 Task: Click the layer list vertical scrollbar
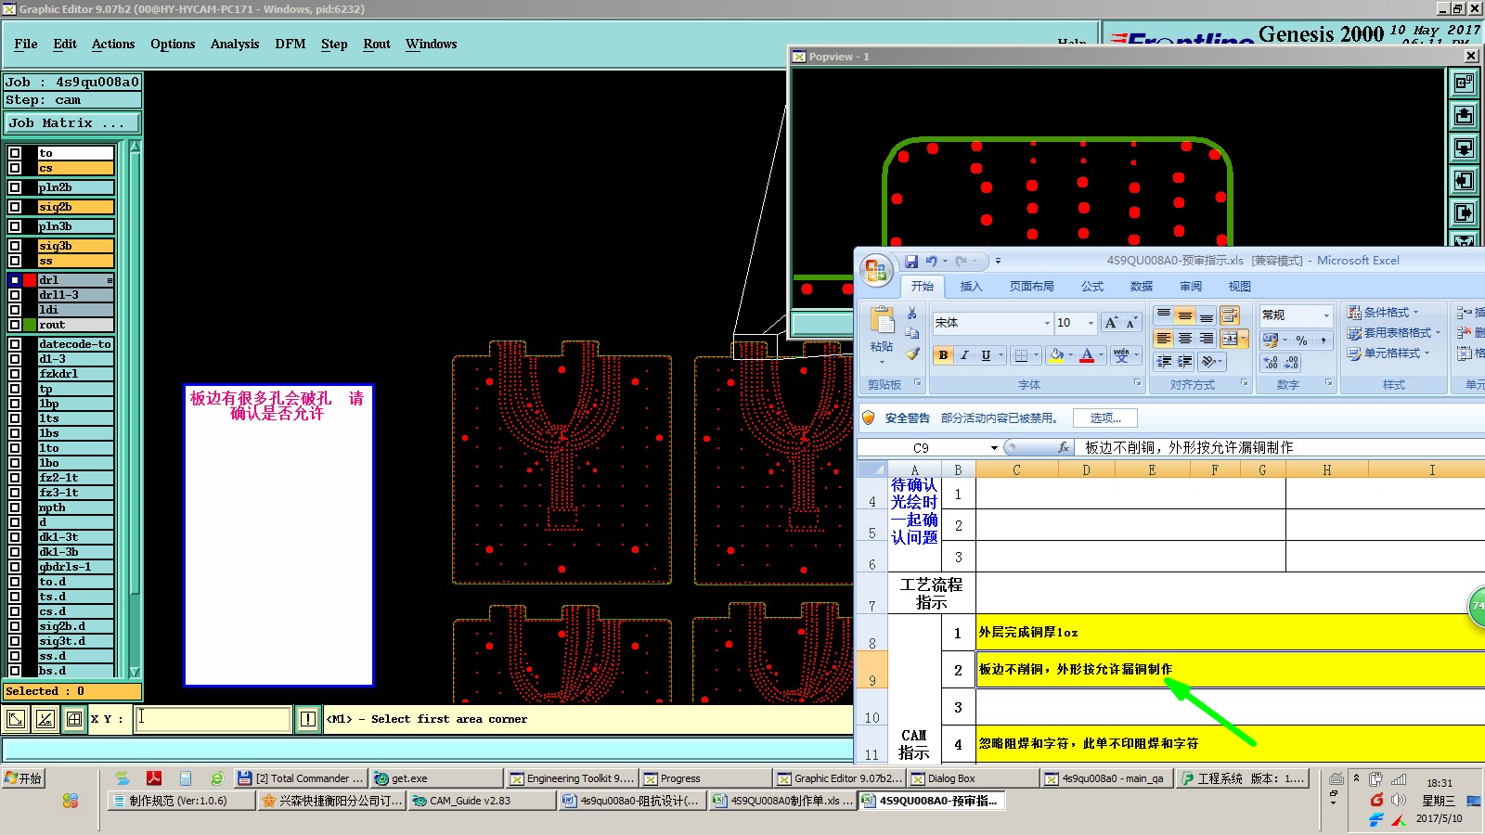(x=135, y=409)
